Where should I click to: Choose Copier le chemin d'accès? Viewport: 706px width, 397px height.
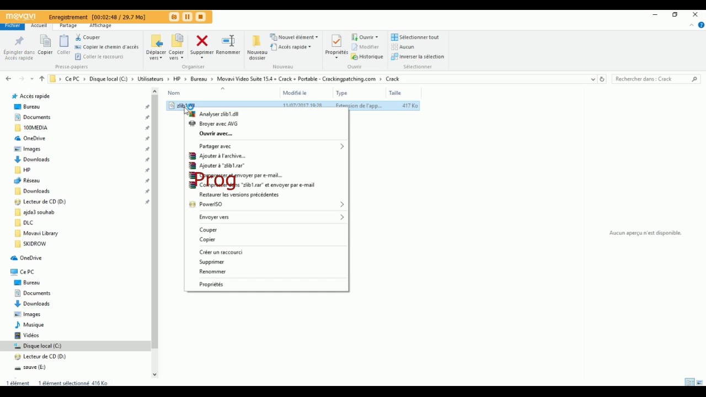pos(106,47)
